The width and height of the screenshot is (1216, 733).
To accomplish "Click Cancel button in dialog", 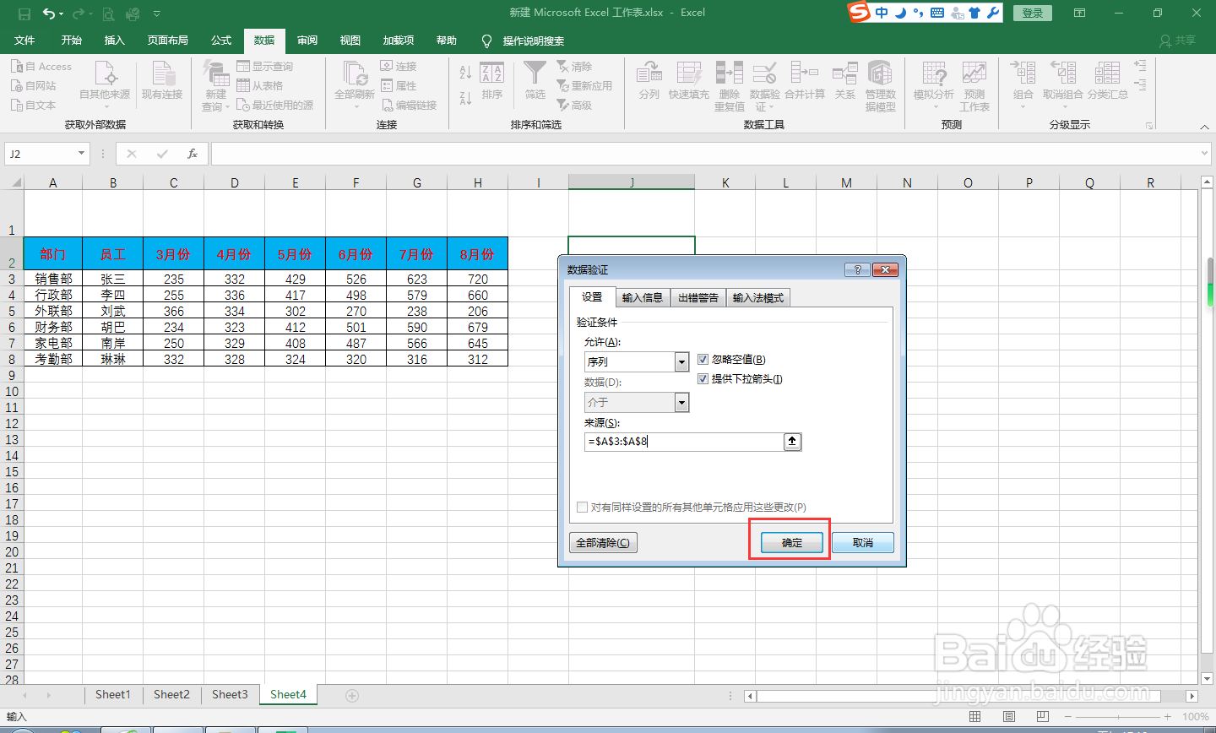I will click(863, 543).
